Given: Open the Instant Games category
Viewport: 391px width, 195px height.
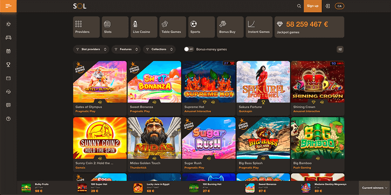Looking at the screenshot, I should point(259,27).
